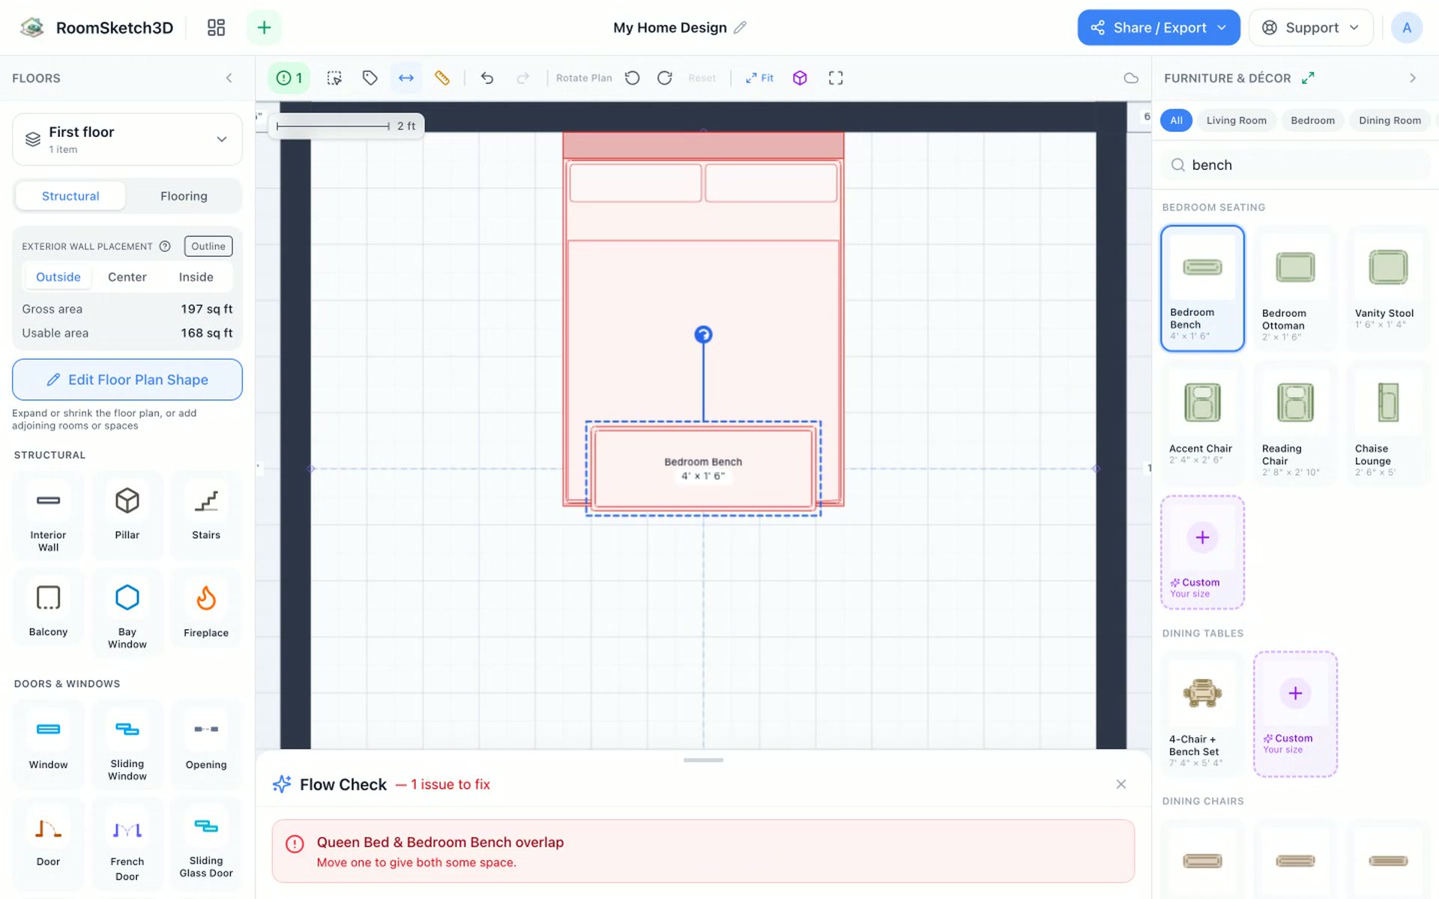The width and height of the screenshot is (1439, 899).
Task: Select Inside wall placement
Action: pos(196,277)
